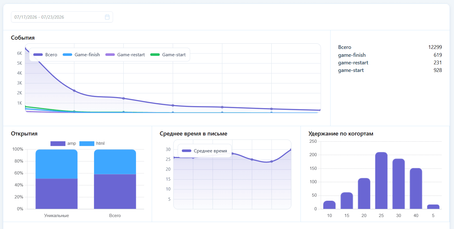Open the calendar icon in date field
Viewport: 454px width, 229px height.
pyautogui.click(x=107, y=17)
